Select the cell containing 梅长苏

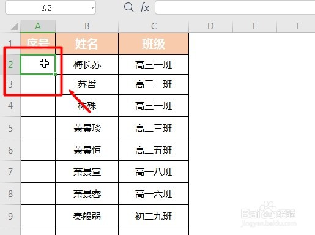pos(87,65)
